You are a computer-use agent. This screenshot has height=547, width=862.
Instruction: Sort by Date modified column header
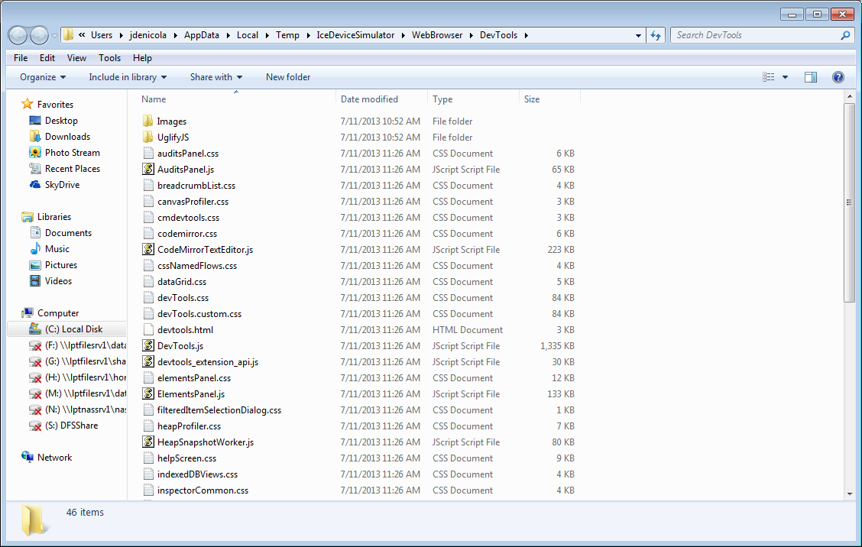pos(369,99)
